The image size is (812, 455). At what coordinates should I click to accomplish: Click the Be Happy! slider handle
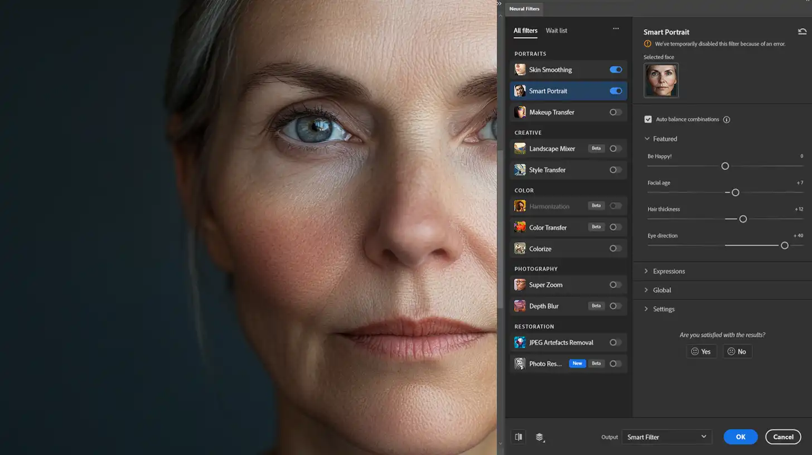point(725,166)
